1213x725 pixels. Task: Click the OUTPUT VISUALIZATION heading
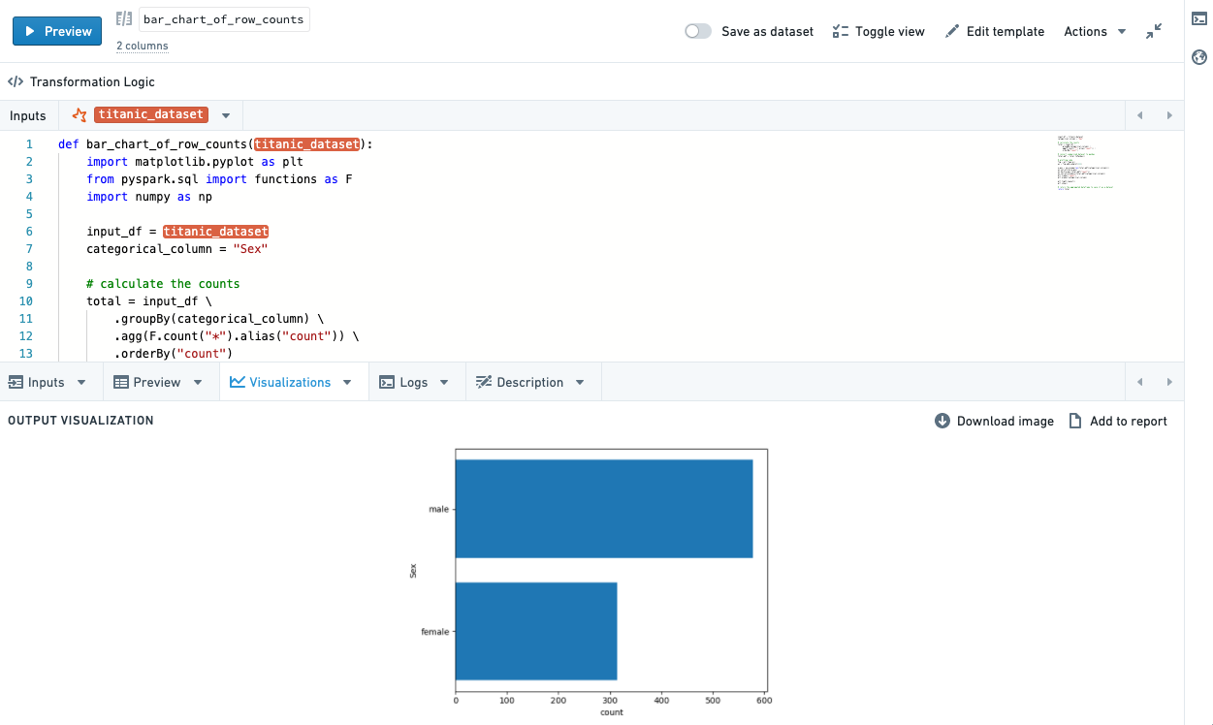point(80,421)
